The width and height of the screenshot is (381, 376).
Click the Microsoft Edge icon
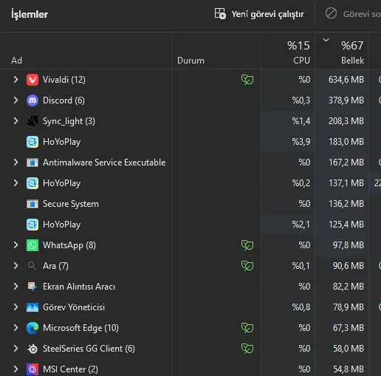point(32,328)
